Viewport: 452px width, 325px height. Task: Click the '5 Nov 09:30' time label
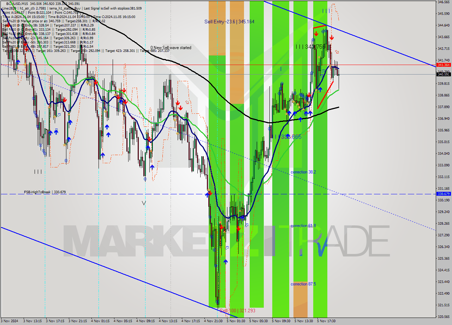[x=281, y=321]
